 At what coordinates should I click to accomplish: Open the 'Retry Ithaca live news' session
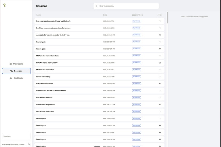[x=99, y=83]
